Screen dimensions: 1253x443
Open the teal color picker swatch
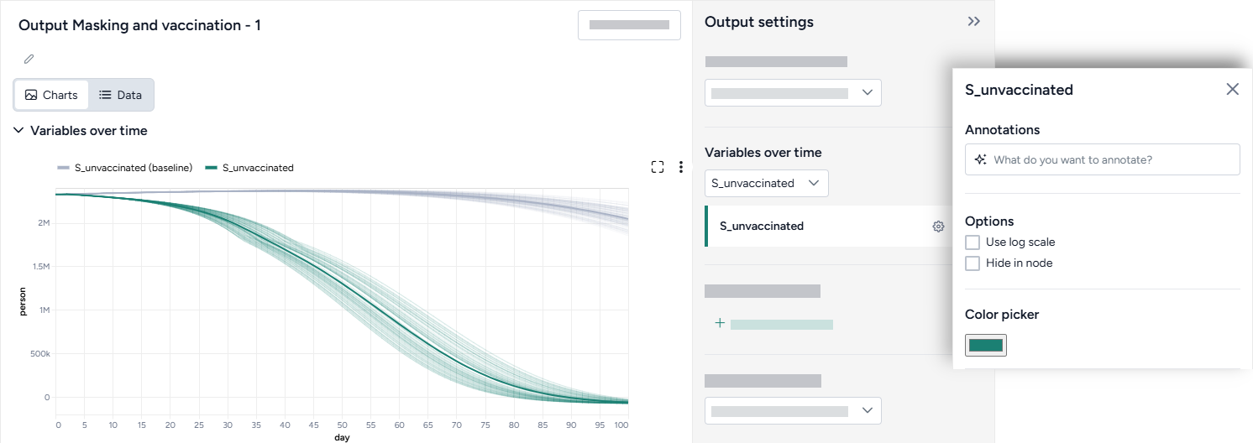(985, 345)
